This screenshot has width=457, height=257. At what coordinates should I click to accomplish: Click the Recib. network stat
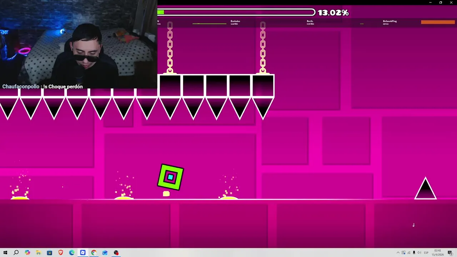310,22
